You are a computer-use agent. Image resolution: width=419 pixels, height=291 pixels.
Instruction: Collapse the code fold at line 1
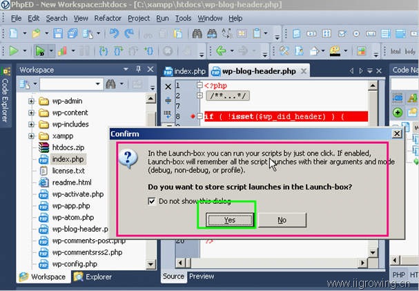pyautogui.click(x=199, y=85)
